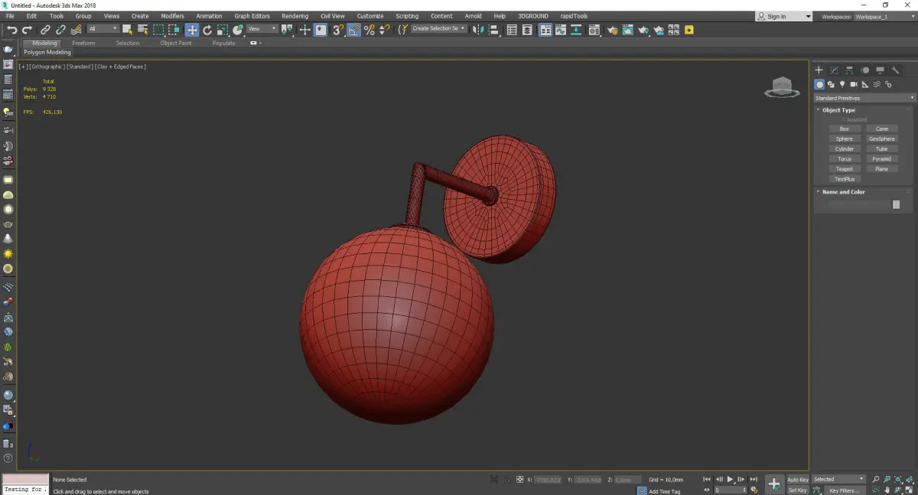Open the Schematic View icon
This screenshot has width=918, height=495.
tap(576, 30)
